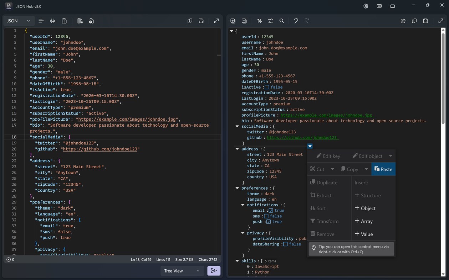449x280 pixels.
Task: Expand the tree panel to fullscreen
Action: 441,21
